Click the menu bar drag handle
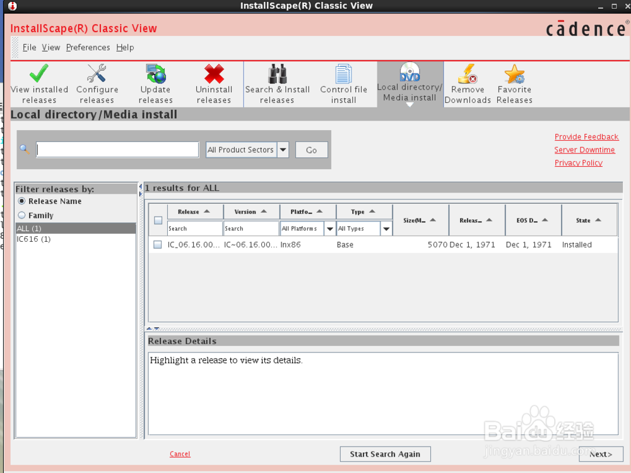The image size is (631, 473). [15, 47]
